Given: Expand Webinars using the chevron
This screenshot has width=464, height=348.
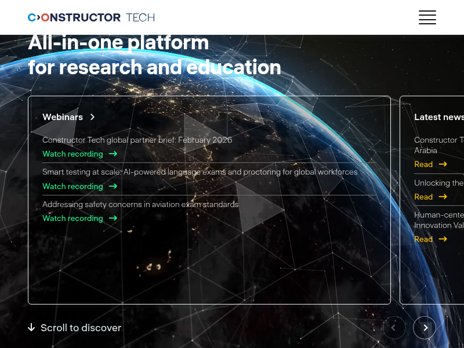Looking at the screenshot, I should (92, 117).
